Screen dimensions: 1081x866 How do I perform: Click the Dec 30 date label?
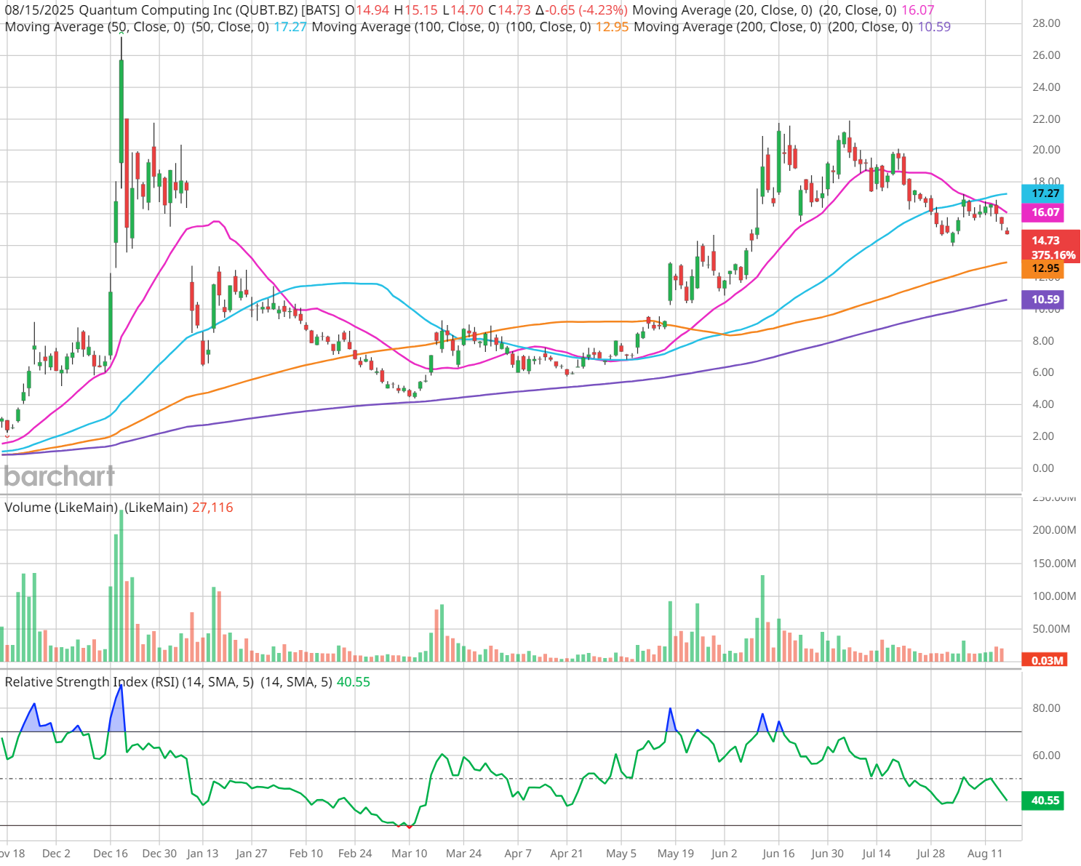(159, 854)
